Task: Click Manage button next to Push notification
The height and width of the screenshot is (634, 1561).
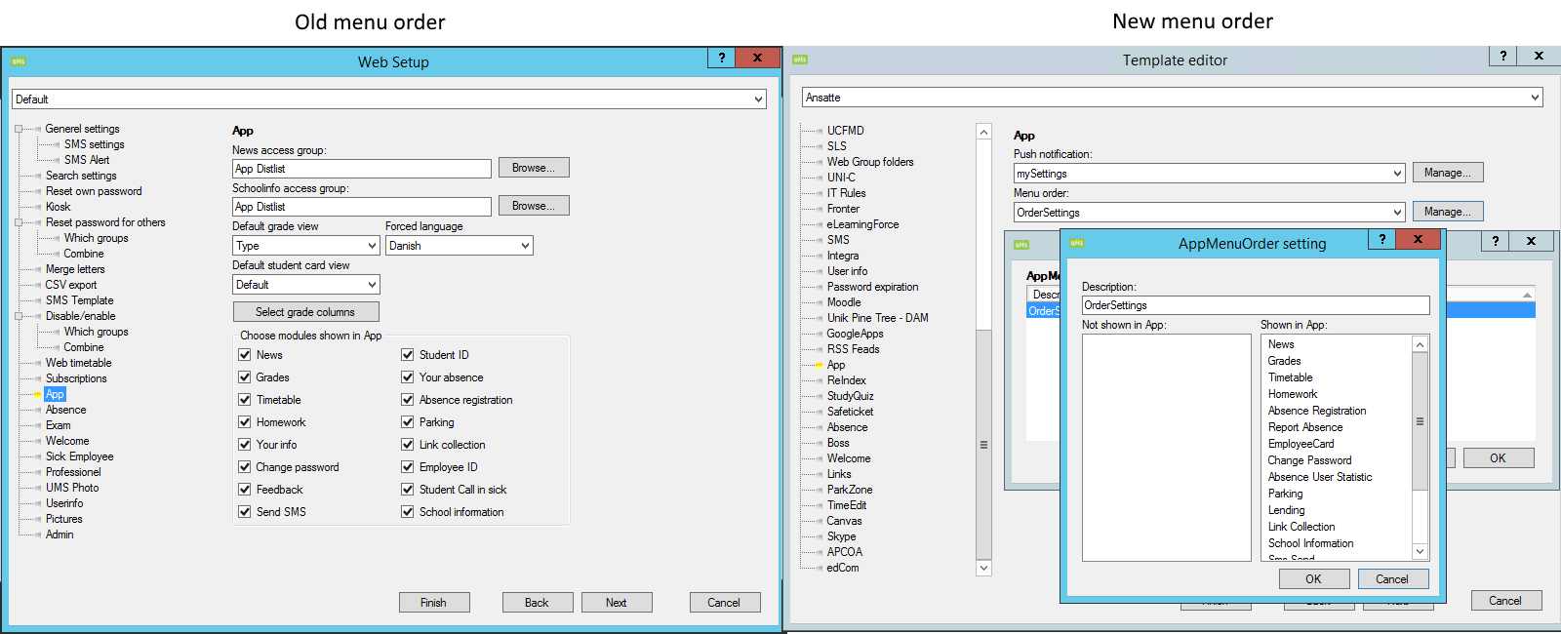Action: tap(1447, 173)
